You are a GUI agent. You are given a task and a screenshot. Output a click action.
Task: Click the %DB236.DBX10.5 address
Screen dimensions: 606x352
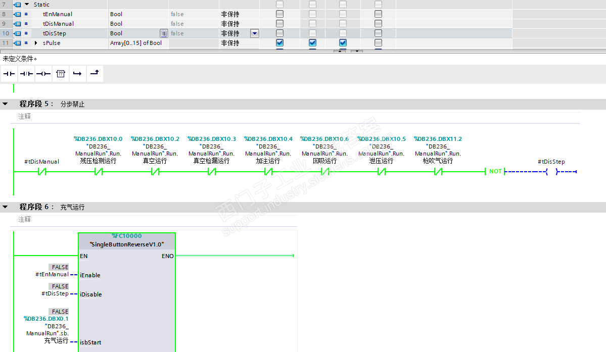pos(382,139)
